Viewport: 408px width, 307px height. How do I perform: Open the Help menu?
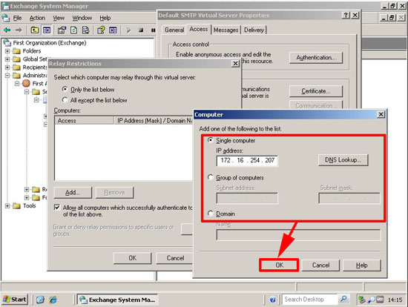click(x=105, y=18)
